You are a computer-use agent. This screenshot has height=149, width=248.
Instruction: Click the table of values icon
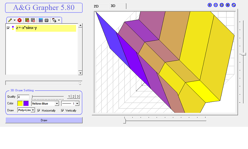coord(41,20)
